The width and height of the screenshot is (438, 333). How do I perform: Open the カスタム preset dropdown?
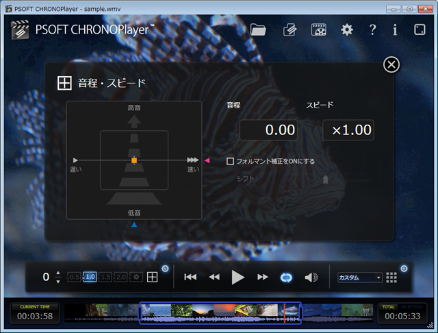(x=360, y=277)
